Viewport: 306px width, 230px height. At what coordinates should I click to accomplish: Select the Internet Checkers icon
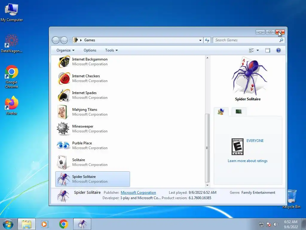(64, 78)
